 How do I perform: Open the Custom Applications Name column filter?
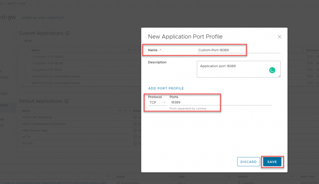135,50
